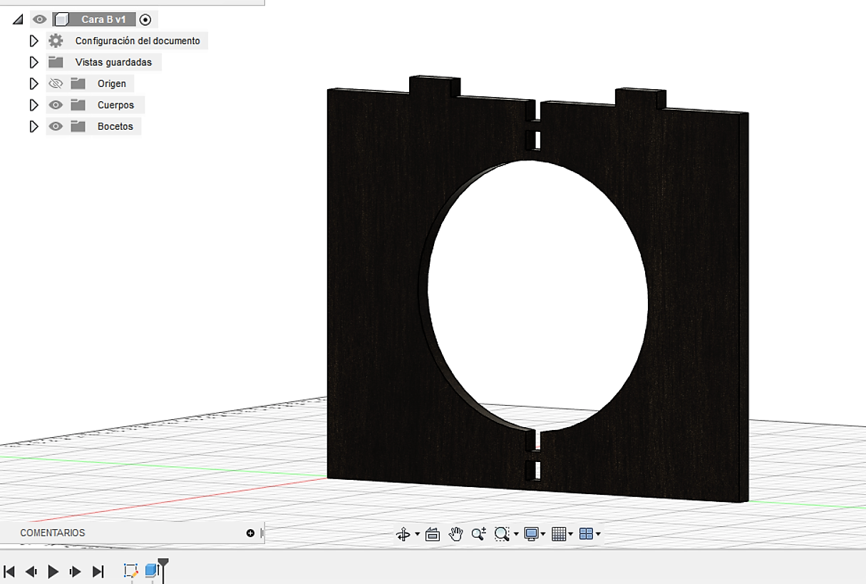This screenshot has height=584, width=866.
Task: Expand the COMENTARIOS panel with plus icon
Action: pos(250,533)
